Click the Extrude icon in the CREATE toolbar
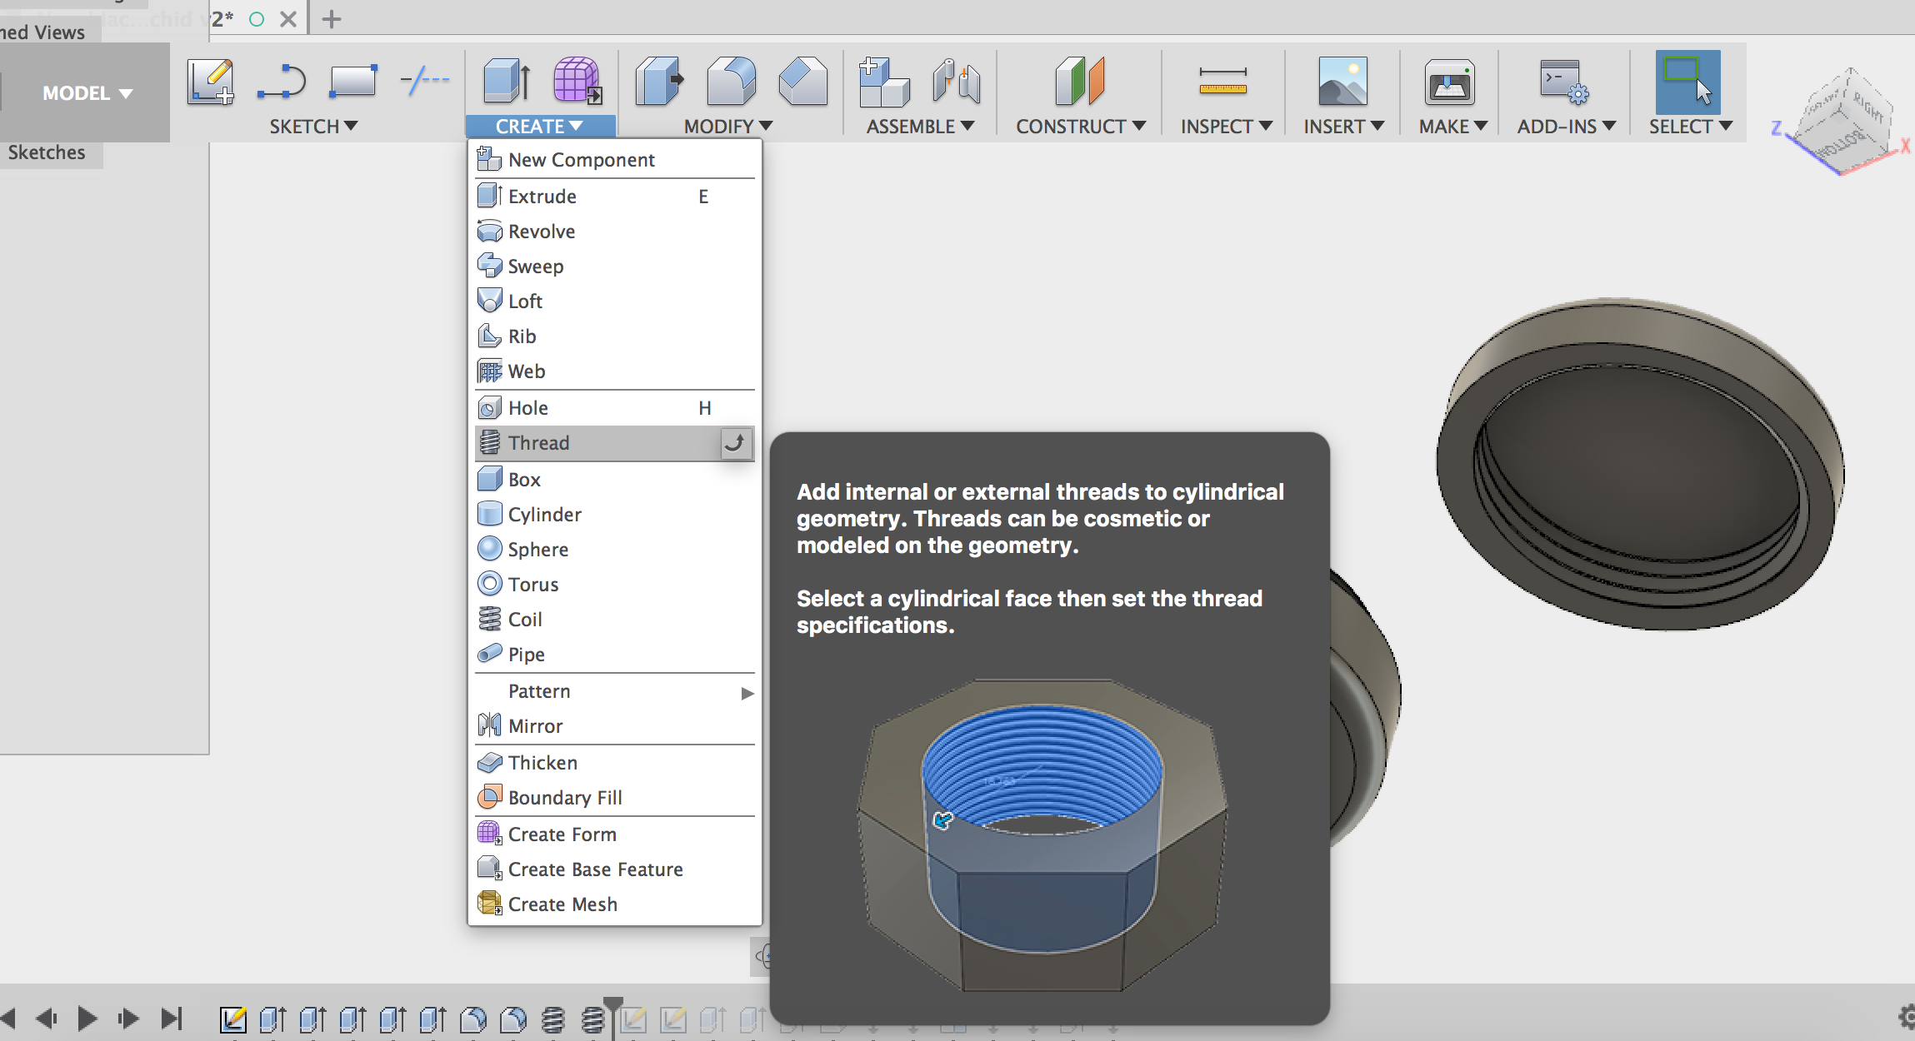 (x=507, y=82)
